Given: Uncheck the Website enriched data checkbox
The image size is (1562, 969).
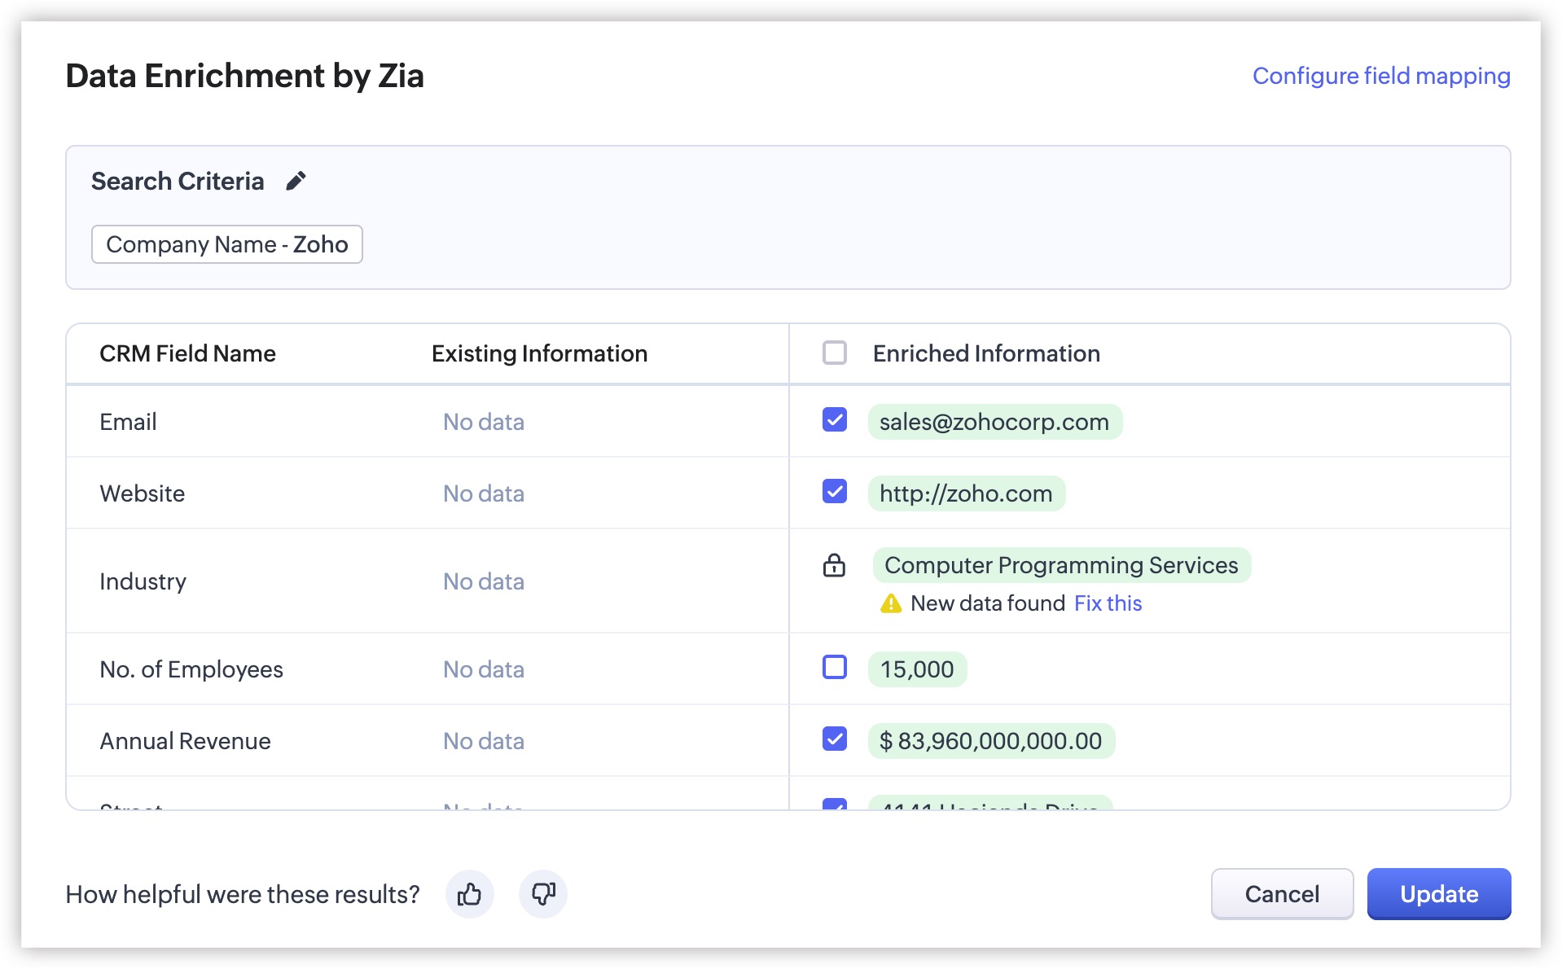Looking at the screenshot, I should pyautogui.click(x=834, y=492).
